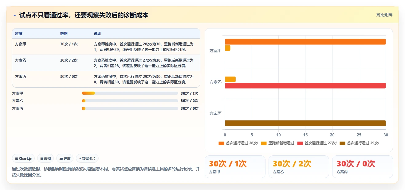Click the 方案甲 chart axis label

click(x=215, y=51)
